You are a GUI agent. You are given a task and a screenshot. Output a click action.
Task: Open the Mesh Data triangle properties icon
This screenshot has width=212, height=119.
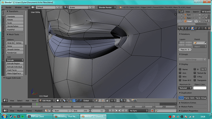202,28
